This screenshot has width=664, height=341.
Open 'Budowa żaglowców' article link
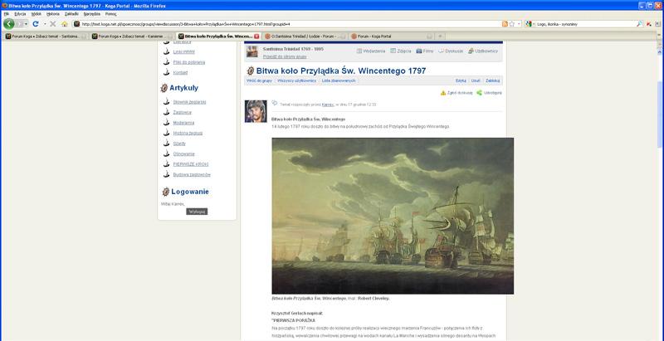(192, 175)
